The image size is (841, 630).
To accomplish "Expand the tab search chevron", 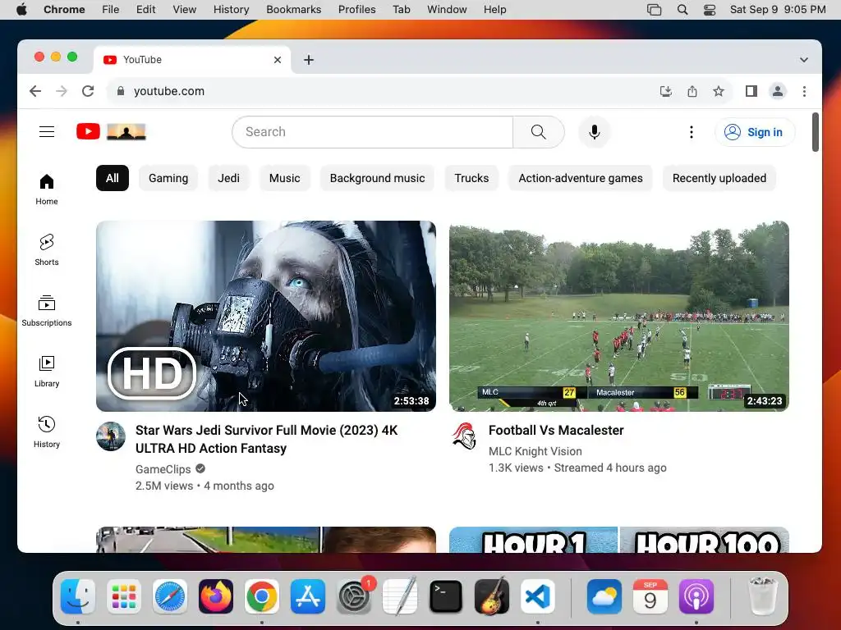I will click(803, 60).
